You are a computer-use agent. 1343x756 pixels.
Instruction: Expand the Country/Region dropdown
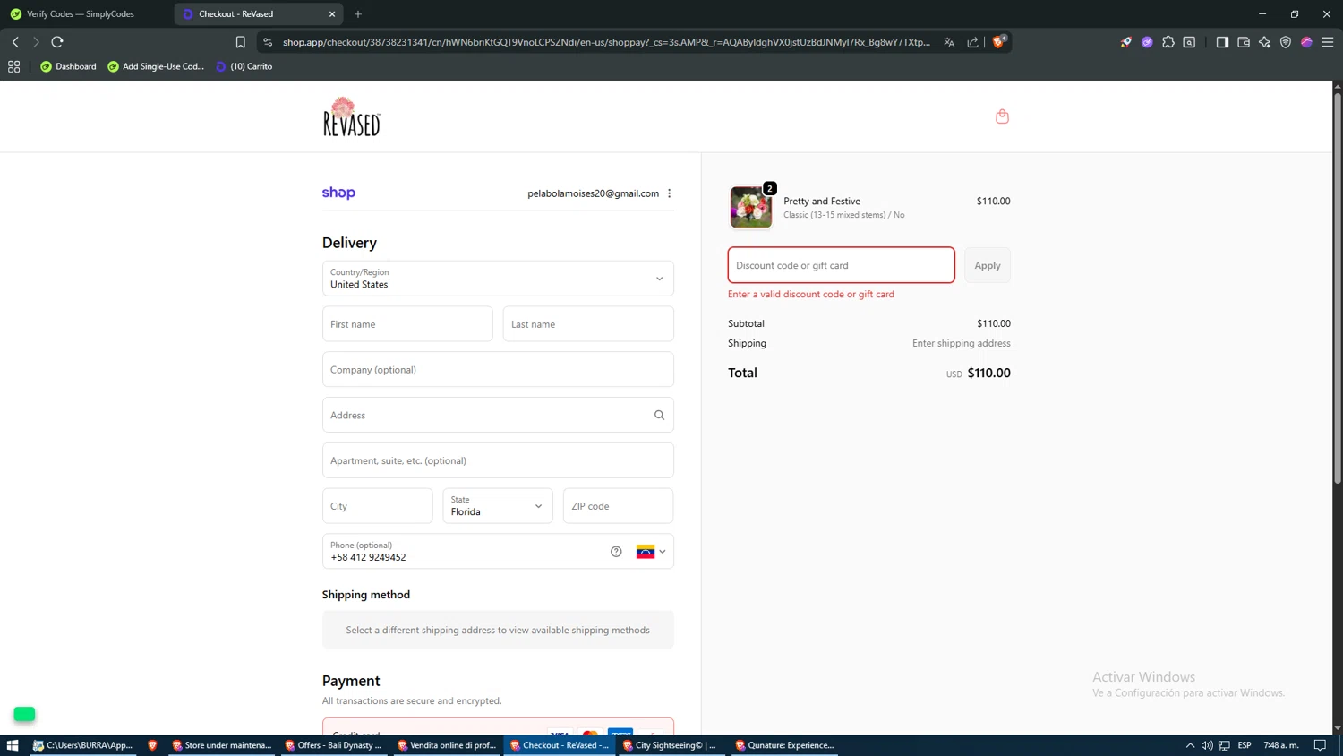pos(498,279)
